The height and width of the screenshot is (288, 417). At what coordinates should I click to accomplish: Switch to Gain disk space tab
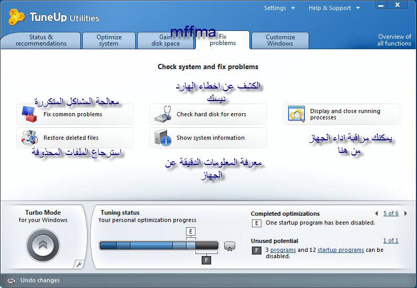(166, 40)
